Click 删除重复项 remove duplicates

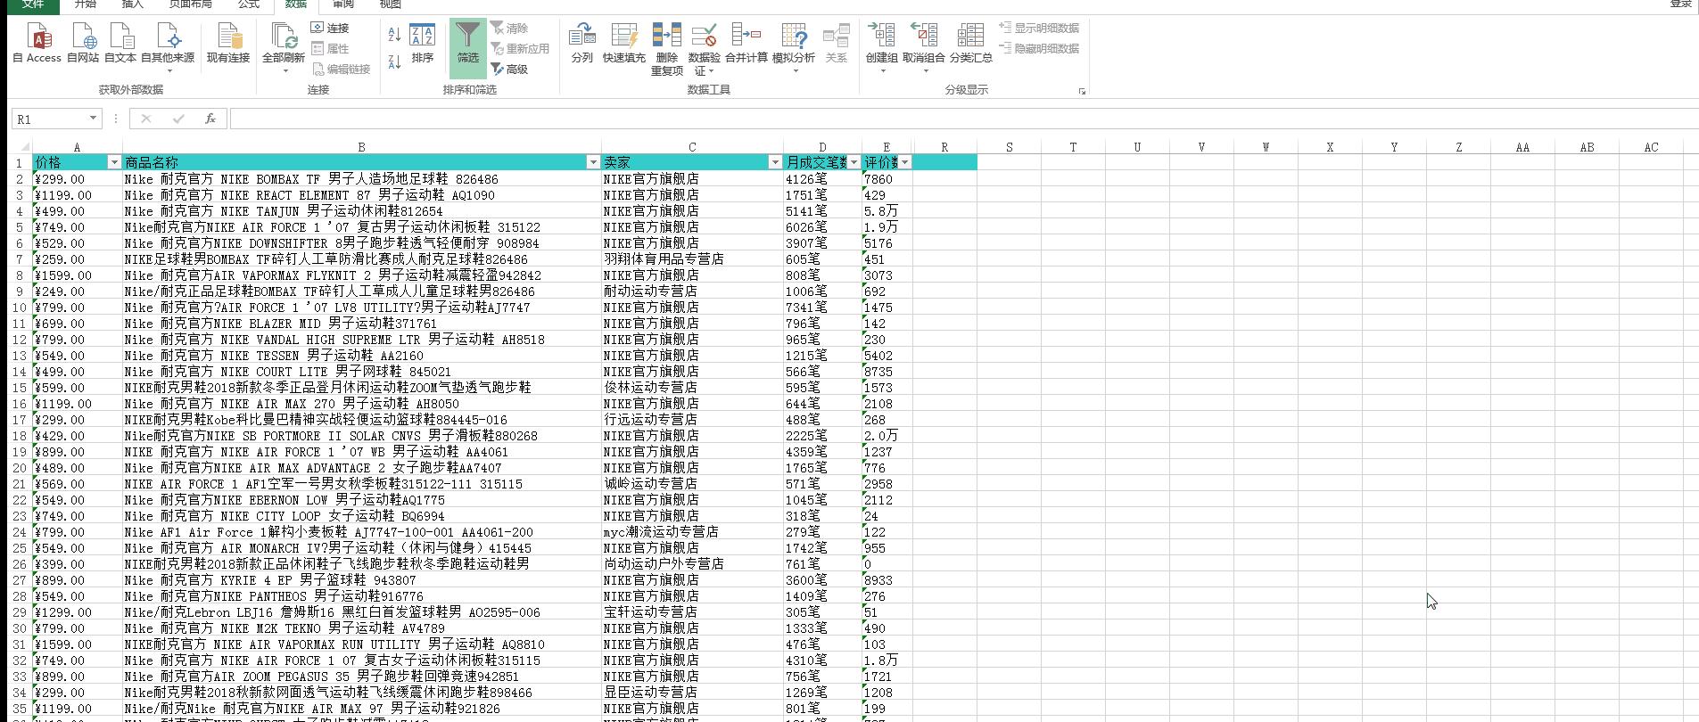tap(666, 49)
